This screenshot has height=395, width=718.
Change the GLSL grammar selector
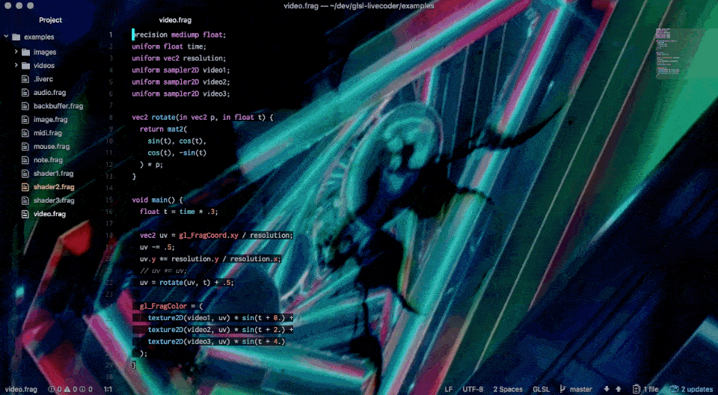point(541,389)
